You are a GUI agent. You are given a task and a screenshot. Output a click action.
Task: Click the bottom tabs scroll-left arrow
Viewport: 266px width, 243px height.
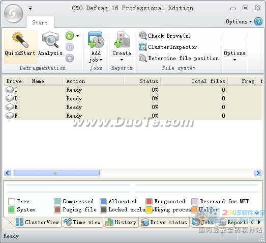252,222
